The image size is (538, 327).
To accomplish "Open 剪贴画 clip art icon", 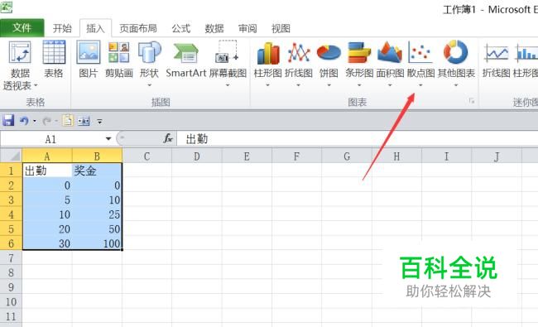I will tap(118, 52).
